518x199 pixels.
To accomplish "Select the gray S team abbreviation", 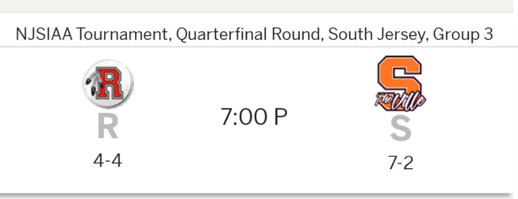I will (x=400, y=130).
